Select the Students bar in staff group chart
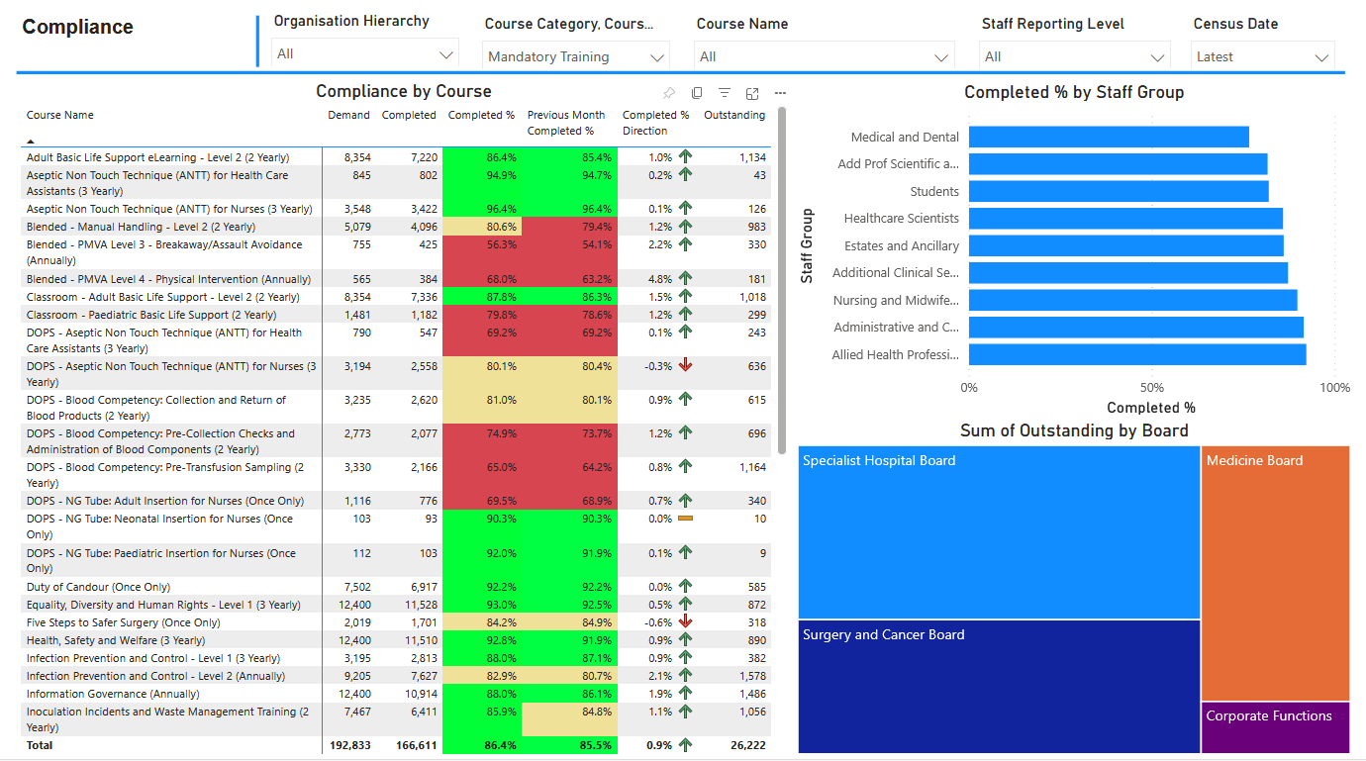Screen dimensions: 1366x761 click(x=1119, y=191)
